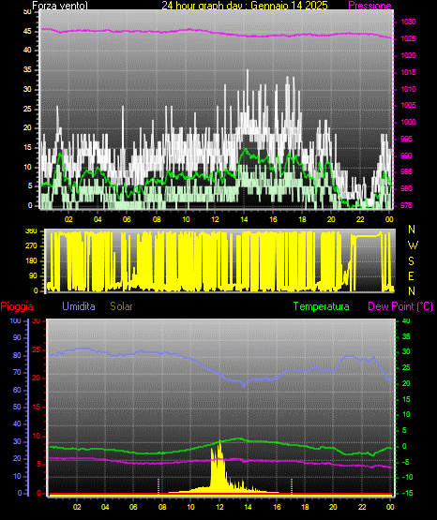Click the magenta 'Pressione' label

(x=369, y=6)
